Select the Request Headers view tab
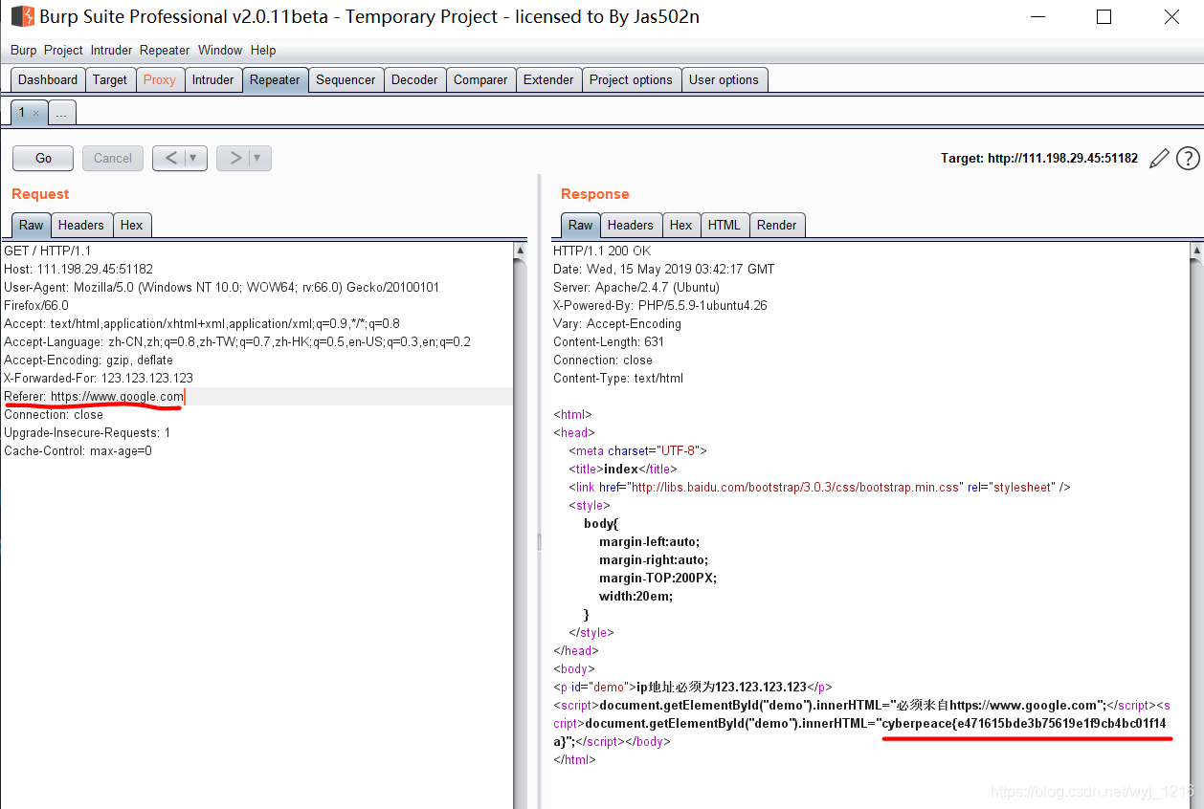 coord(81,225)
